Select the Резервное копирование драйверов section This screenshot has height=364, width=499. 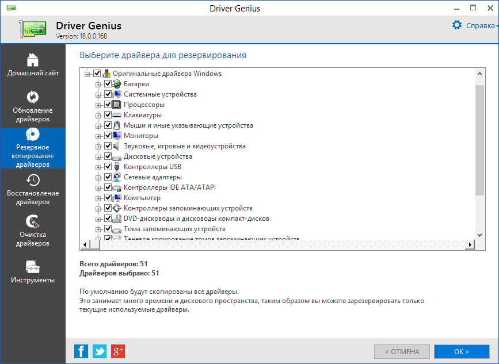(33, 148)
